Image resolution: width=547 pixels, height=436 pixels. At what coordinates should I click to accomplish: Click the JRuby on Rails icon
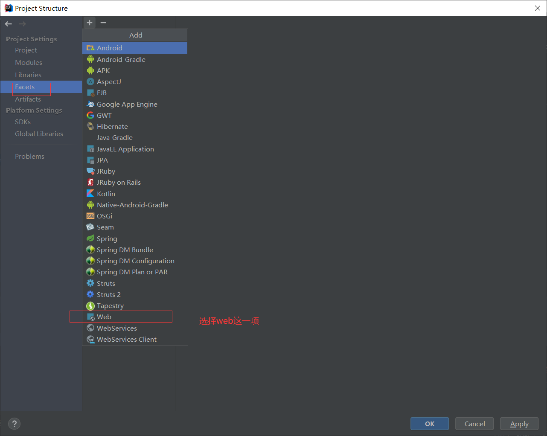click(90, 182)
